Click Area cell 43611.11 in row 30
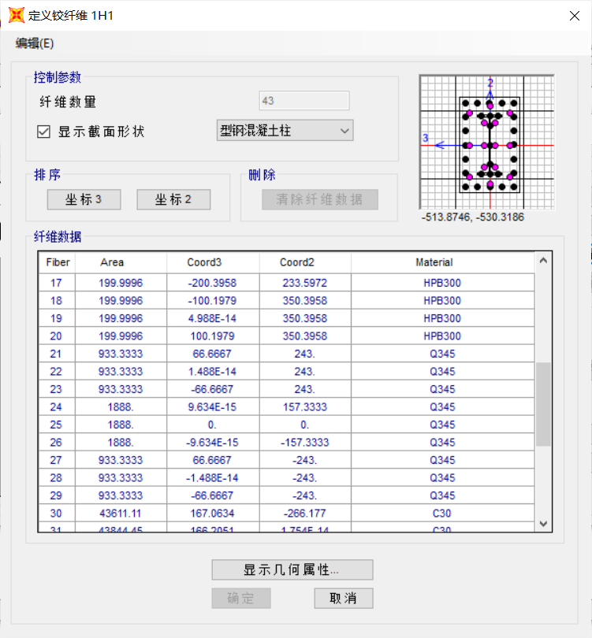 (x=121, y=513)
